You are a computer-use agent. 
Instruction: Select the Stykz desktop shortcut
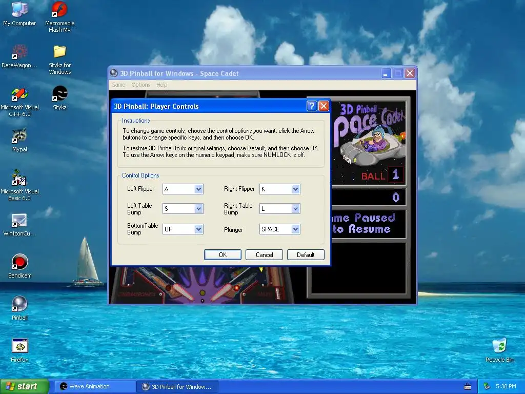click(59, 98)
